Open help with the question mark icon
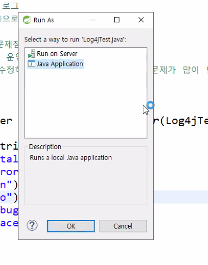Viewport: 208px width, 265px height. pyautogui.click(x=32, y=225)
